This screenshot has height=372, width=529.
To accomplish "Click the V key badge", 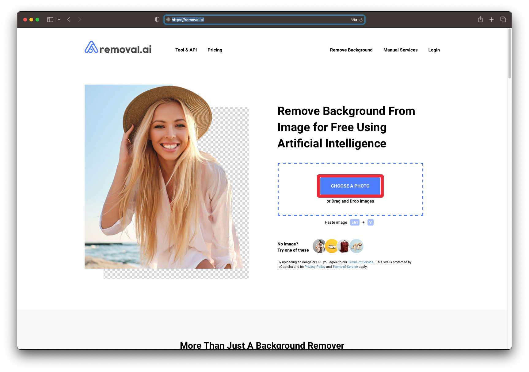I will 371,222.
